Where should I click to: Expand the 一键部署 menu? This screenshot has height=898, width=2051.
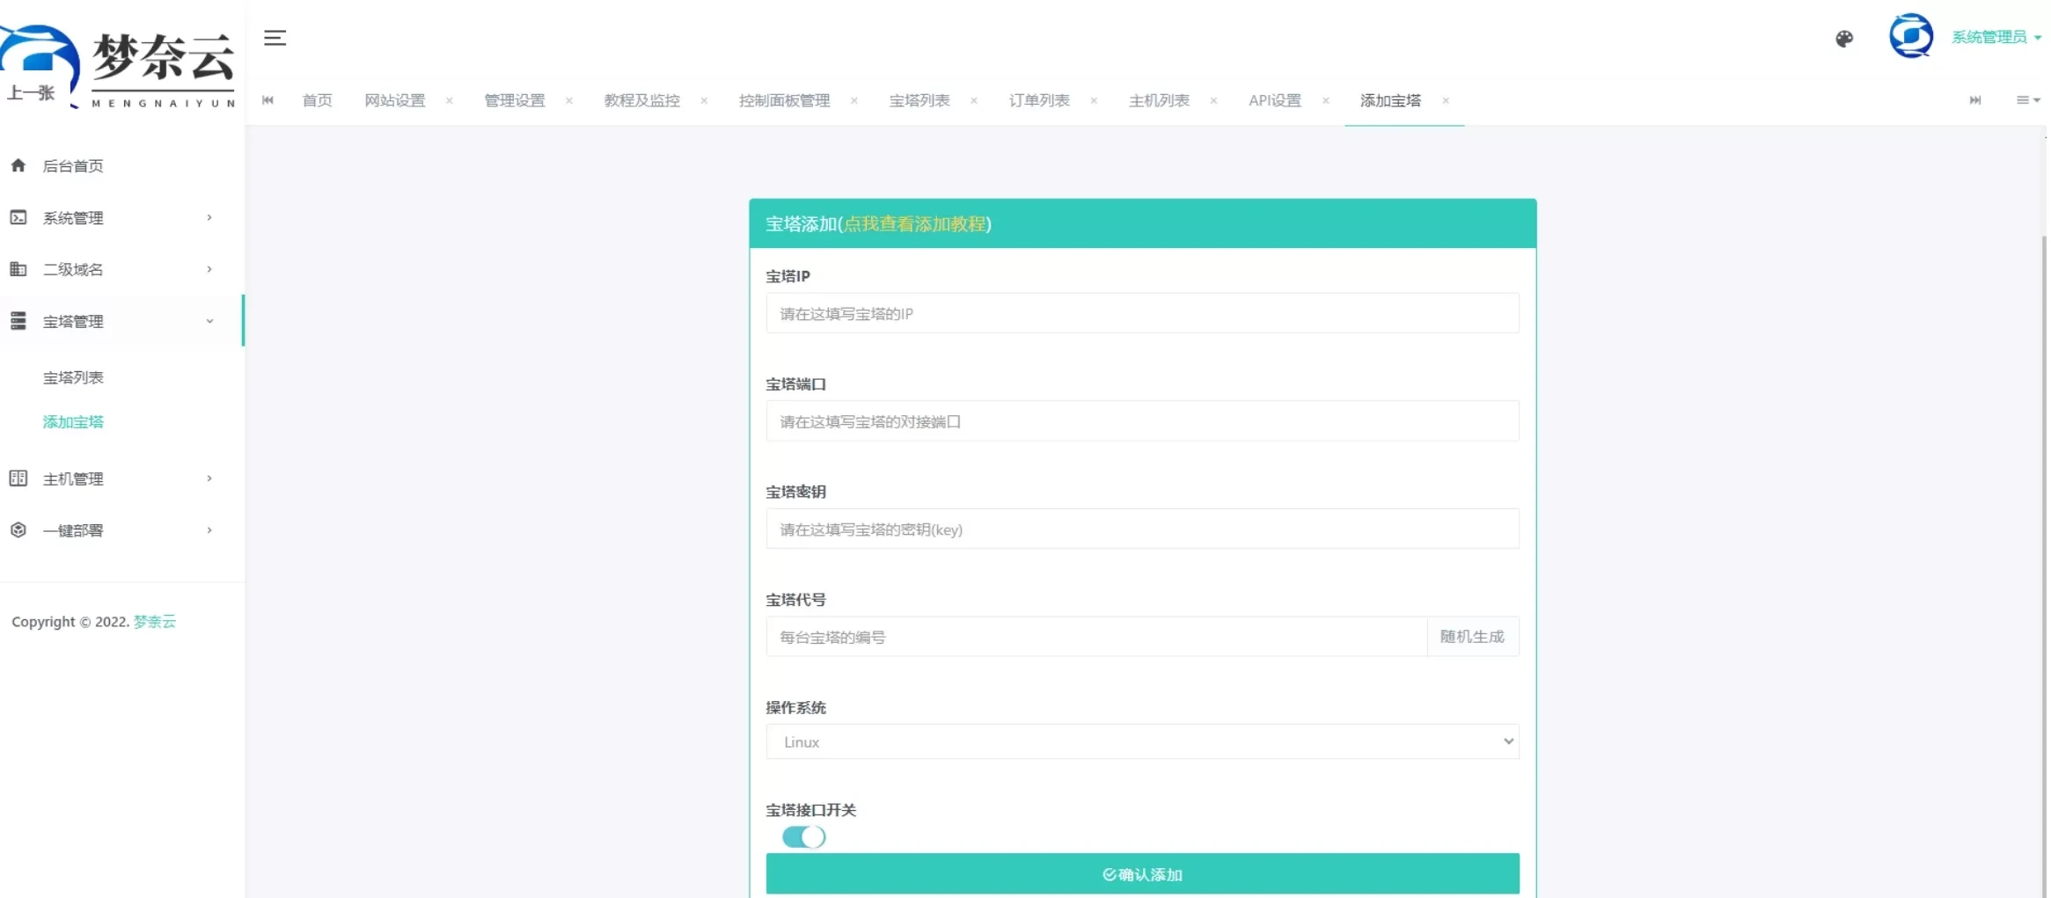pos(209,530)
